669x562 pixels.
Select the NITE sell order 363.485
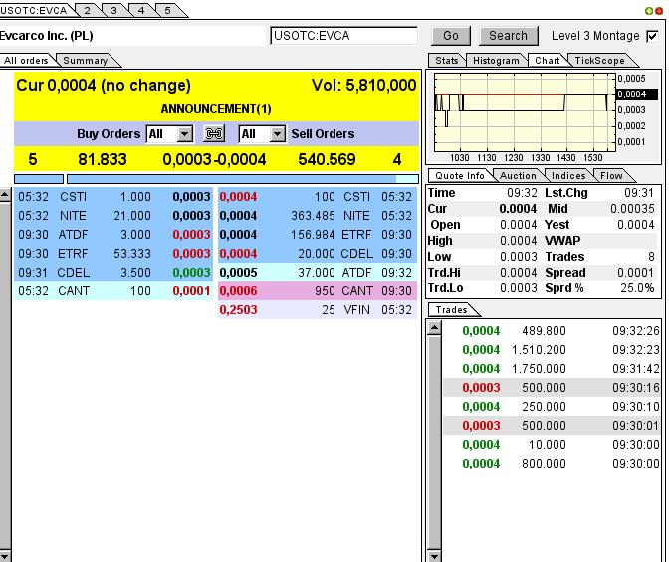[318, 215]
